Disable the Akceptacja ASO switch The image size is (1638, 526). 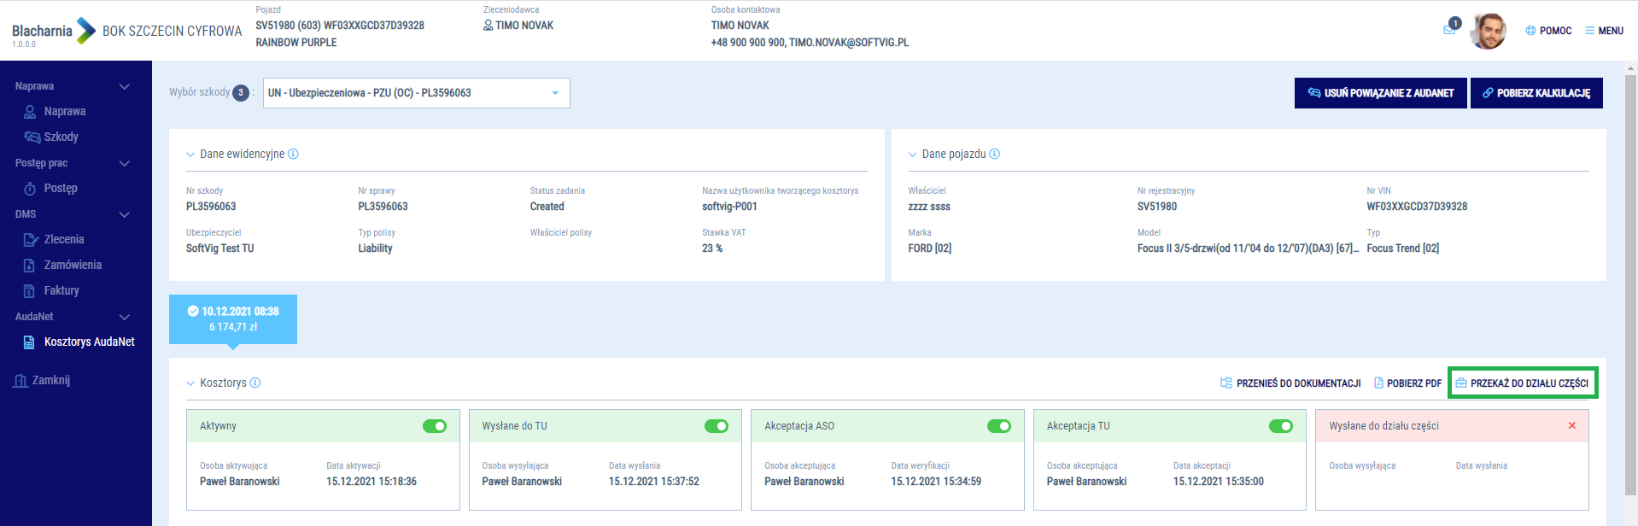pyautogui.click(x=998, y=426)
